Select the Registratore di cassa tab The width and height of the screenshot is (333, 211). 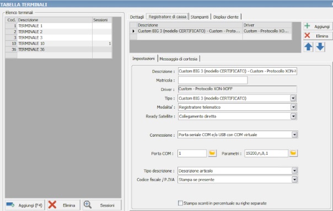168,17
